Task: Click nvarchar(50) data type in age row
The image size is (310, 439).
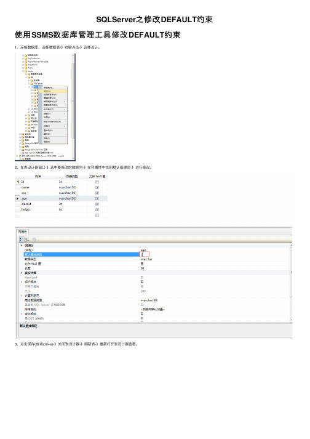Action: pyautogui.click(x=72, y=198)
